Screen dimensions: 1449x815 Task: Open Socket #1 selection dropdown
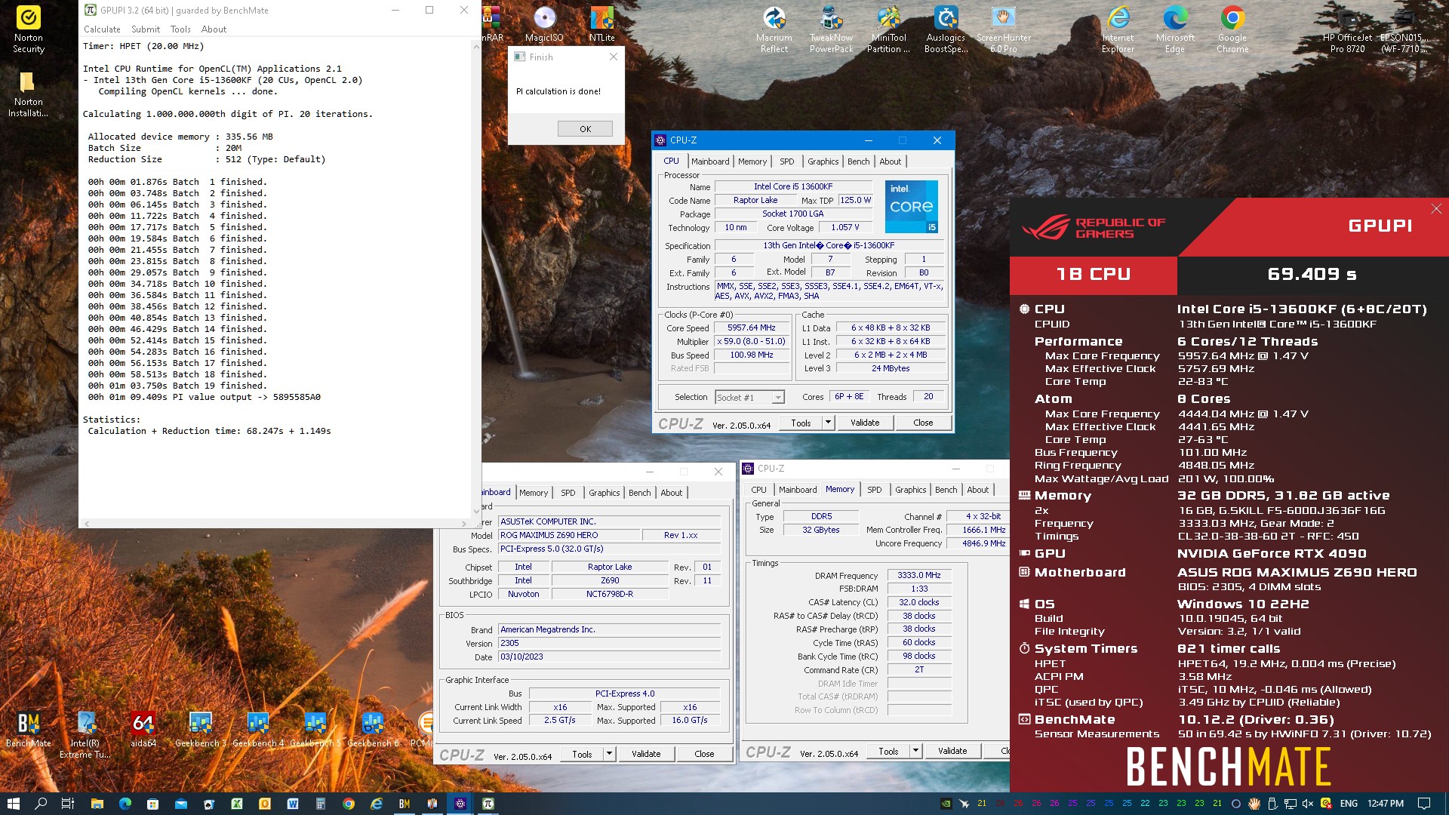click(749, 397)
